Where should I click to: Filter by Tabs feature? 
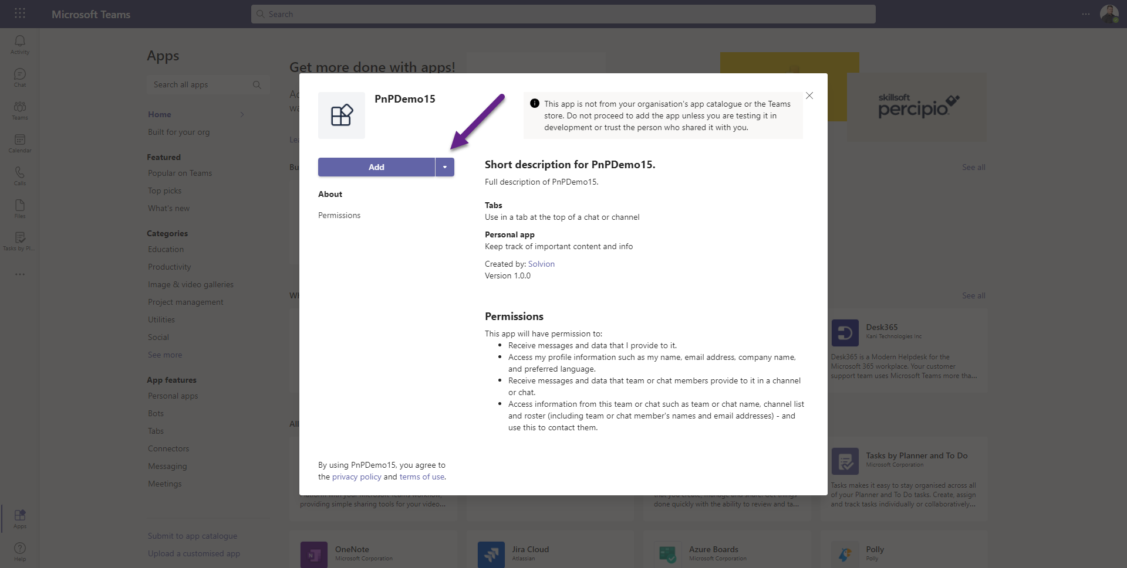(156, 431)
